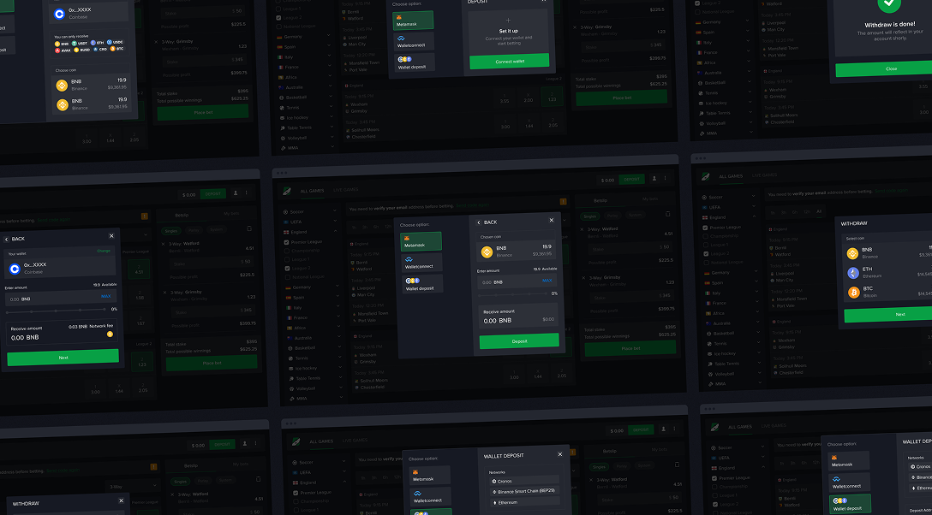Uncheck League 2 in window with Withdraw coin list
932x515 pixels.
tap(704, 254)
